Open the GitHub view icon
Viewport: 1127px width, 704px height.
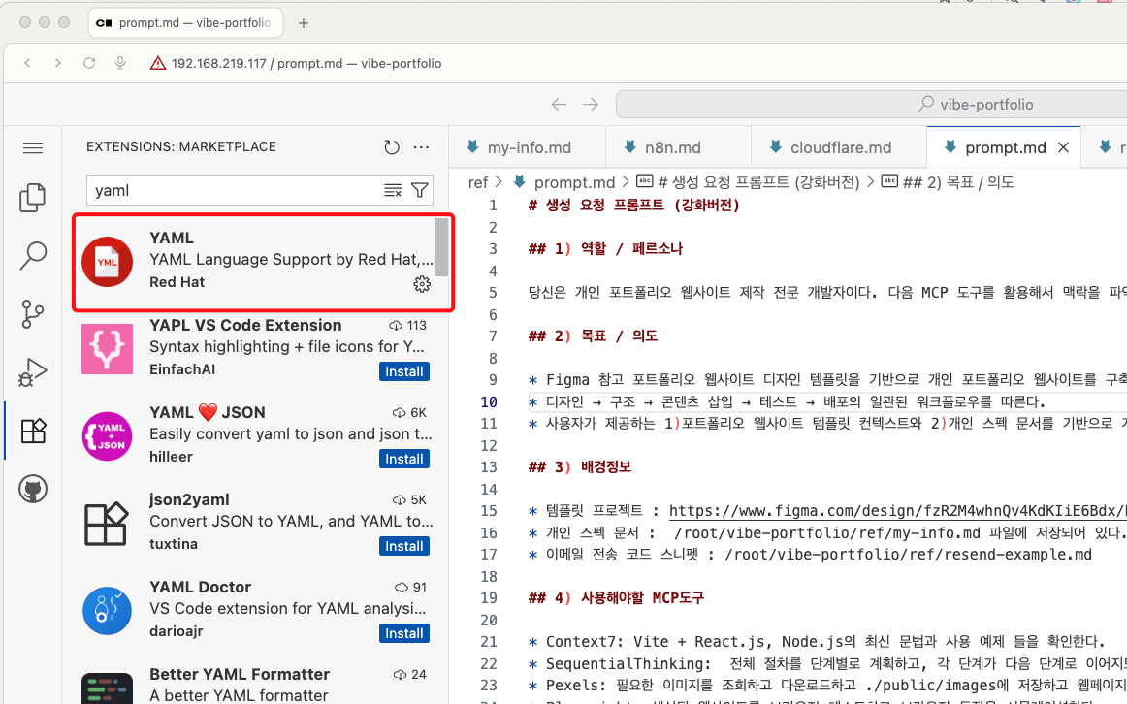[x=33, y=489]
